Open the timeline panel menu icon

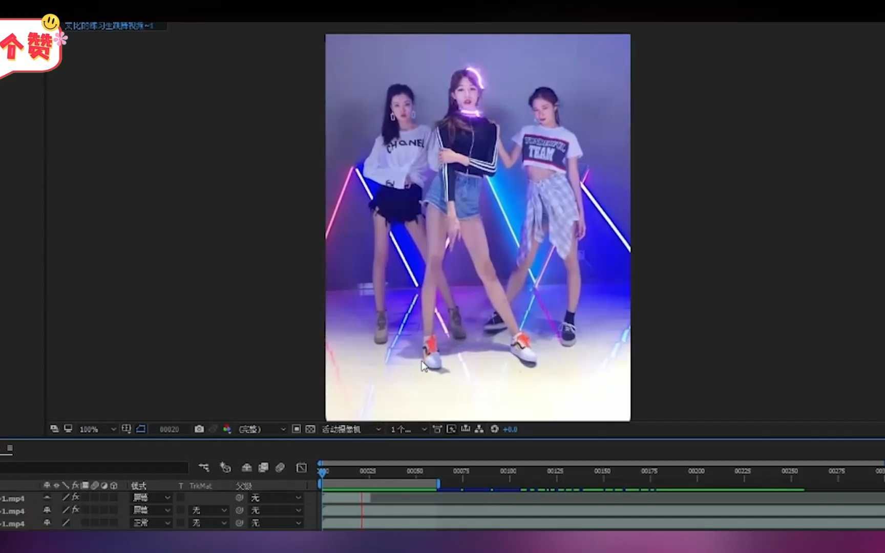point(10,448)
